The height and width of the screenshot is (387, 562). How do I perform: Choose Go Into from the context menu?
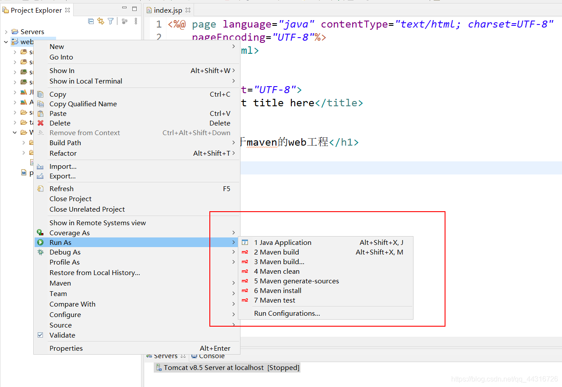pyautogui.click(x=137, y=57)
